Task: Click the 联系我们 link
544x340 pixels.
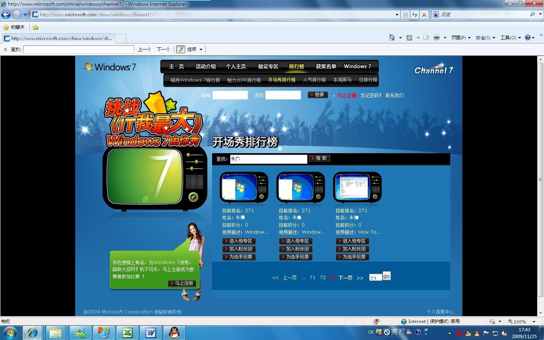Action: click(395, 96)
